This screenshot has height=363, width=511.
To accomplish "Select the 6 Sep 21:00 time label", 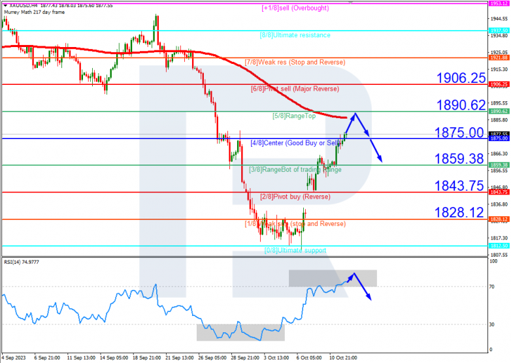I will click(x=47, y=358).
